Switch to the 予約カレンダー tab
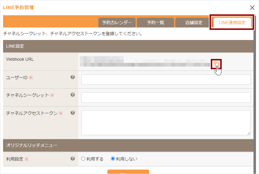 point(117,23)
